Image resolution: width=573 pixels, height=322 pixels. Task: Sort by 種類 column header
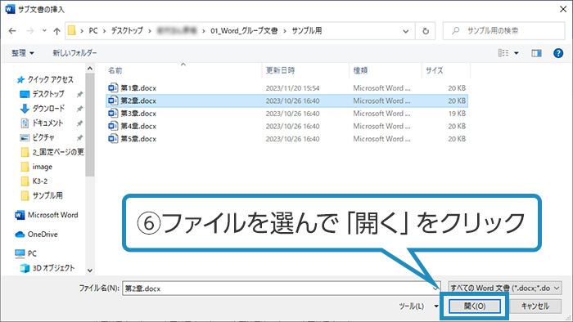click(360, 70)
